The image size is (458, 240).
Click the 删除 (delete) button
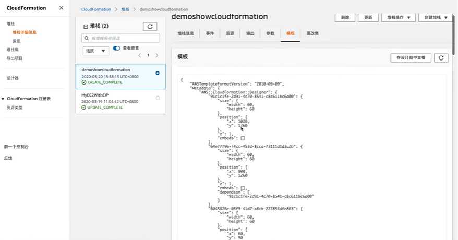click(x=345, y=17)
